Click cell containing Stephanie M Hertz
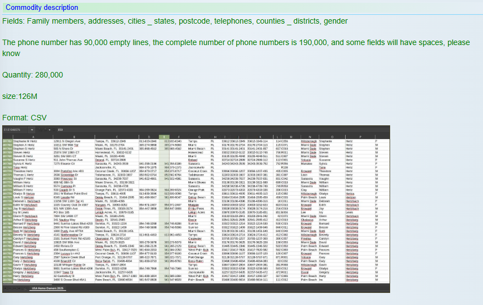The width and height of the screenshot is (483, 305). tap(25, 141)
